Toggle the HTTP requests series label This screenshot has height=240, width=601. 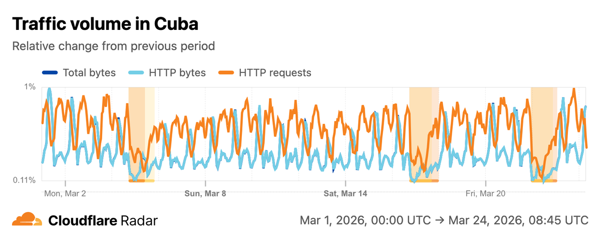pyautogui.click(x=275, y=73)
